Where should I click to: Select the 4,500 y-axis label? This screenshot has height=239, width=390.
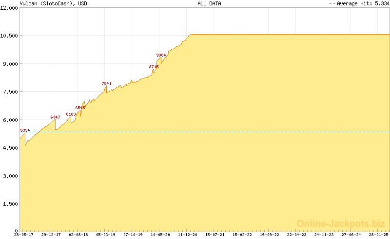click(10, 148)
